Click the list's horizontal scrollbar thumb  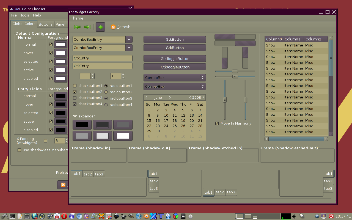[296, 139]
